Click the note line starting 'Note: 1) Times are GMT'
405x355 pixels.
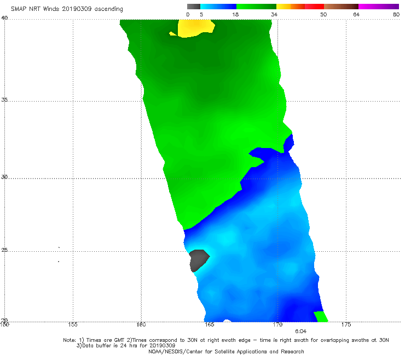click(x=225, y=340)
